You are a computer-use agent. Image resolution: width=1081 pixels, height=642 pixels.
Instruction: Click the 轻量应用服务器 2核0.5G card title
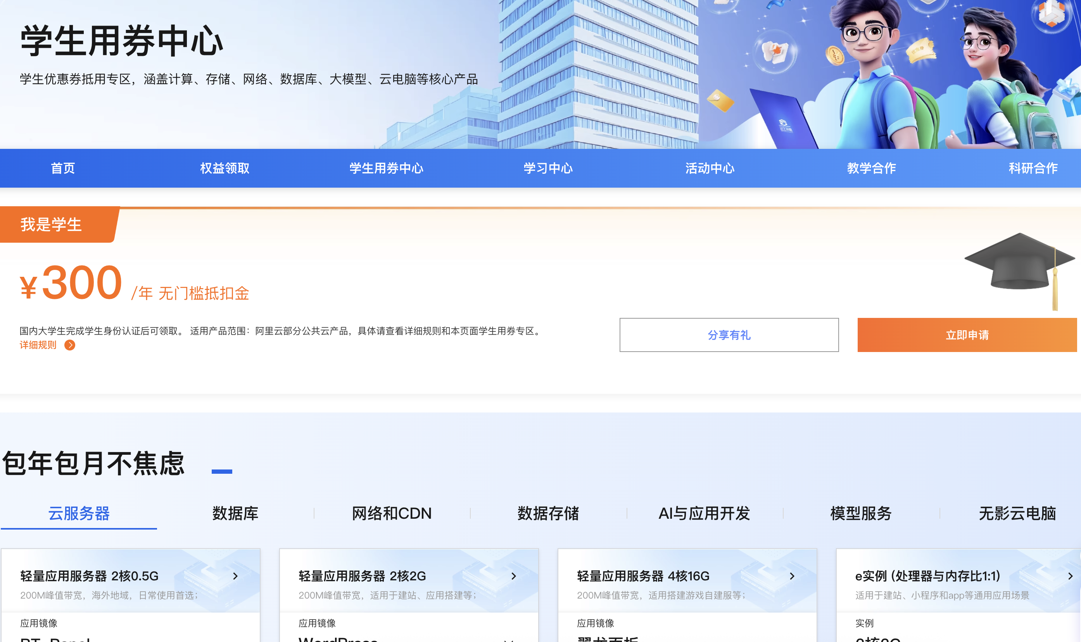(90, 576)
